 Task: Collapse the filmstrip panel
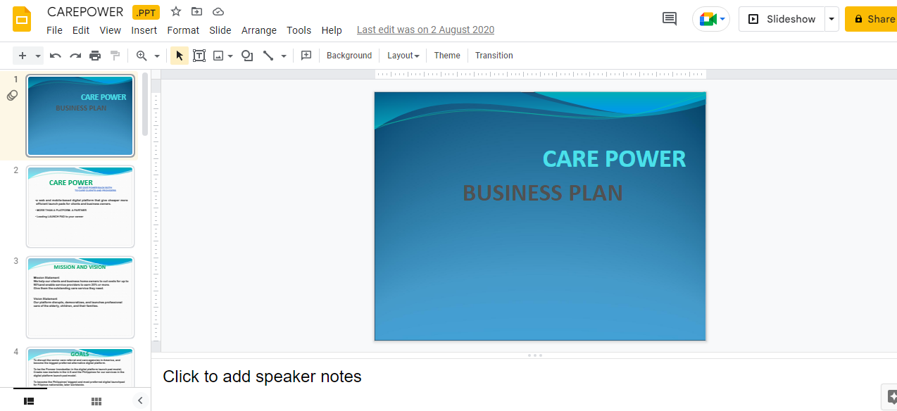click(x=140, y=400)
